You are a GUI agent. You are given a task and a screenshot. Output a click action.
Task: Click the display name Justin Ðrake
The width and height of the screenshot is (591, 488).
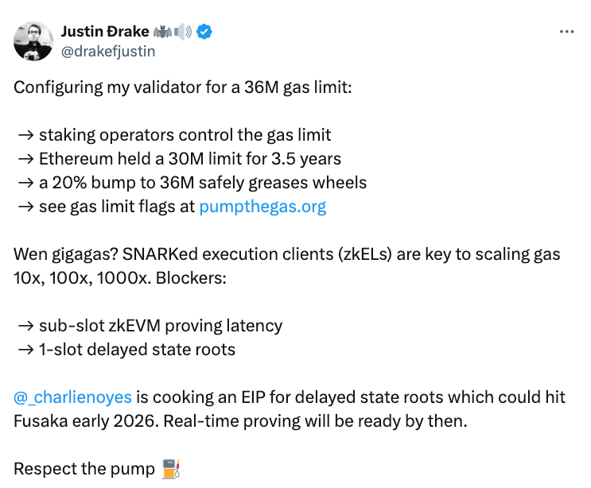pyautogui.click(x=105, y=32)
